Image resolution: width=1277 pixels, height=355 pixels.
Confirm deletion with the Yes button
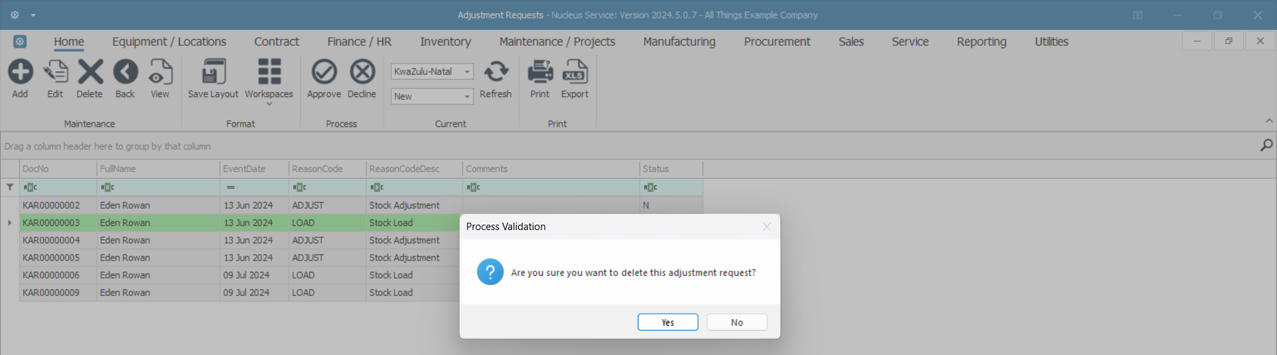(x=667, y=322)
